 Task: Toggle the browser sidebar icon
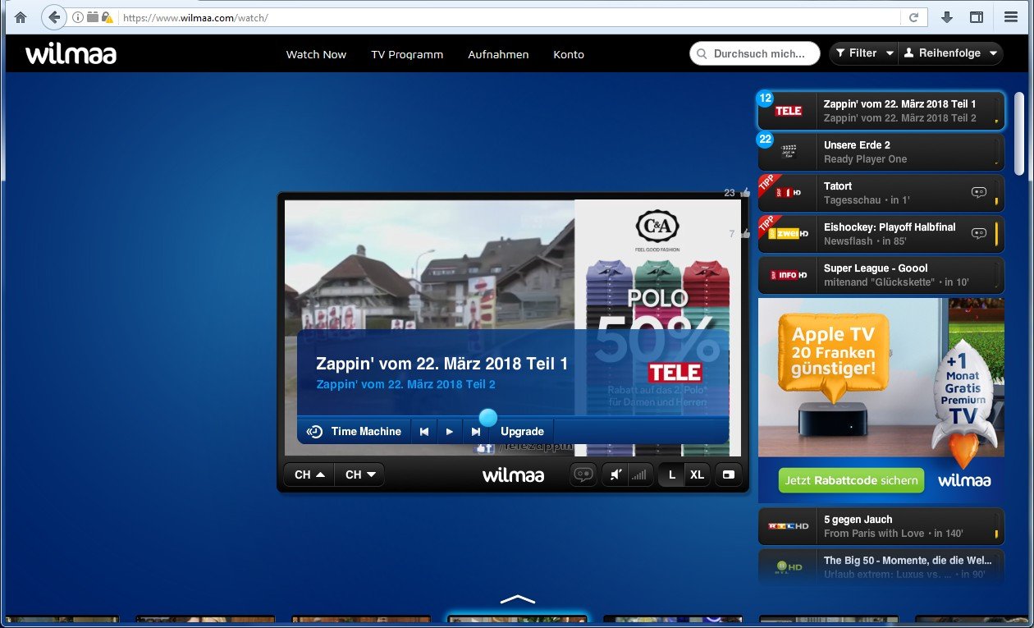point(977,17)
